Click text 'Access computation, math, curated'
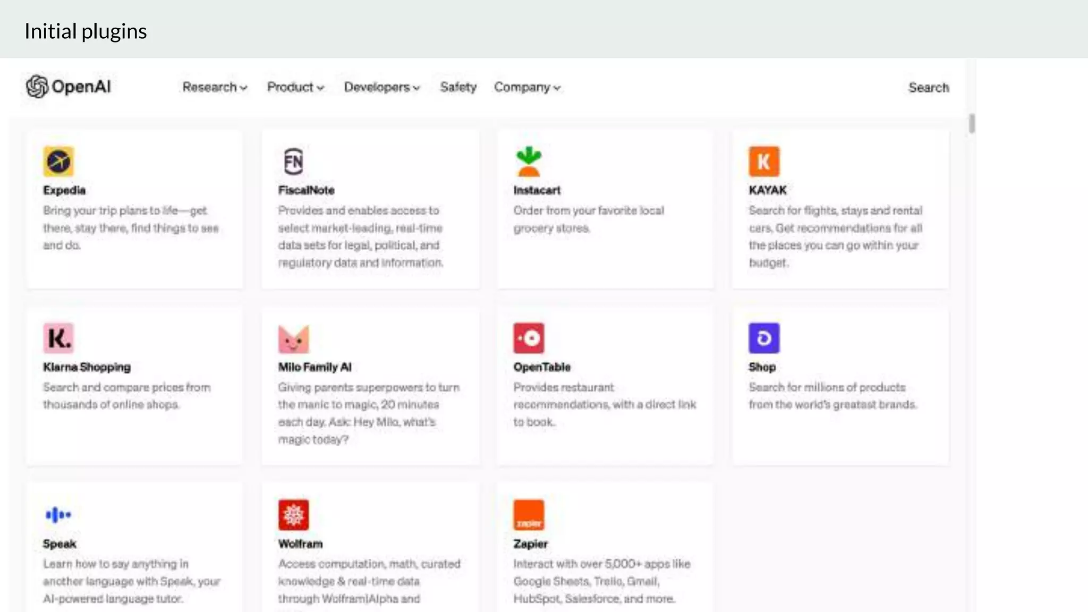Viewport: 1088px width, 612px height. click(x=369, y=564)
